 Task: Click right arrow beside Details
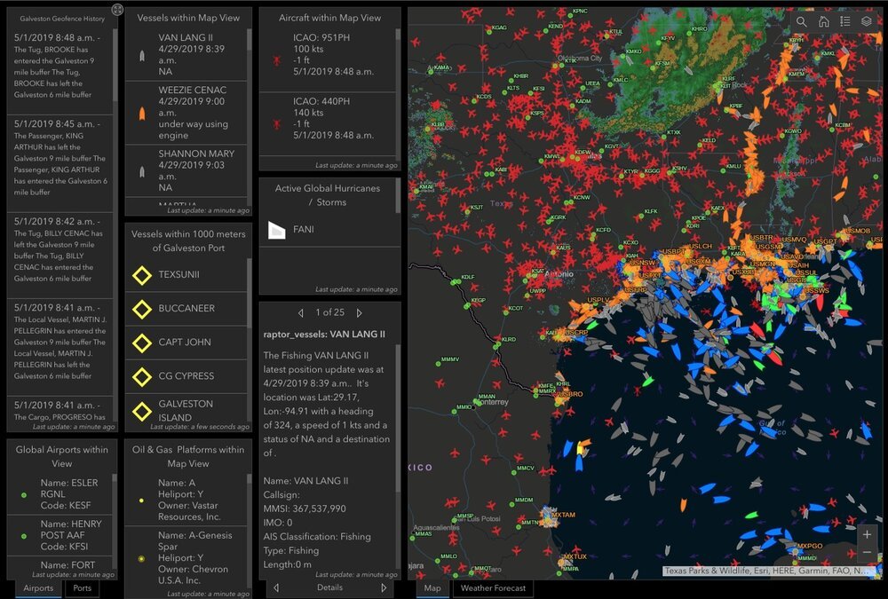(x=384, y=587)
